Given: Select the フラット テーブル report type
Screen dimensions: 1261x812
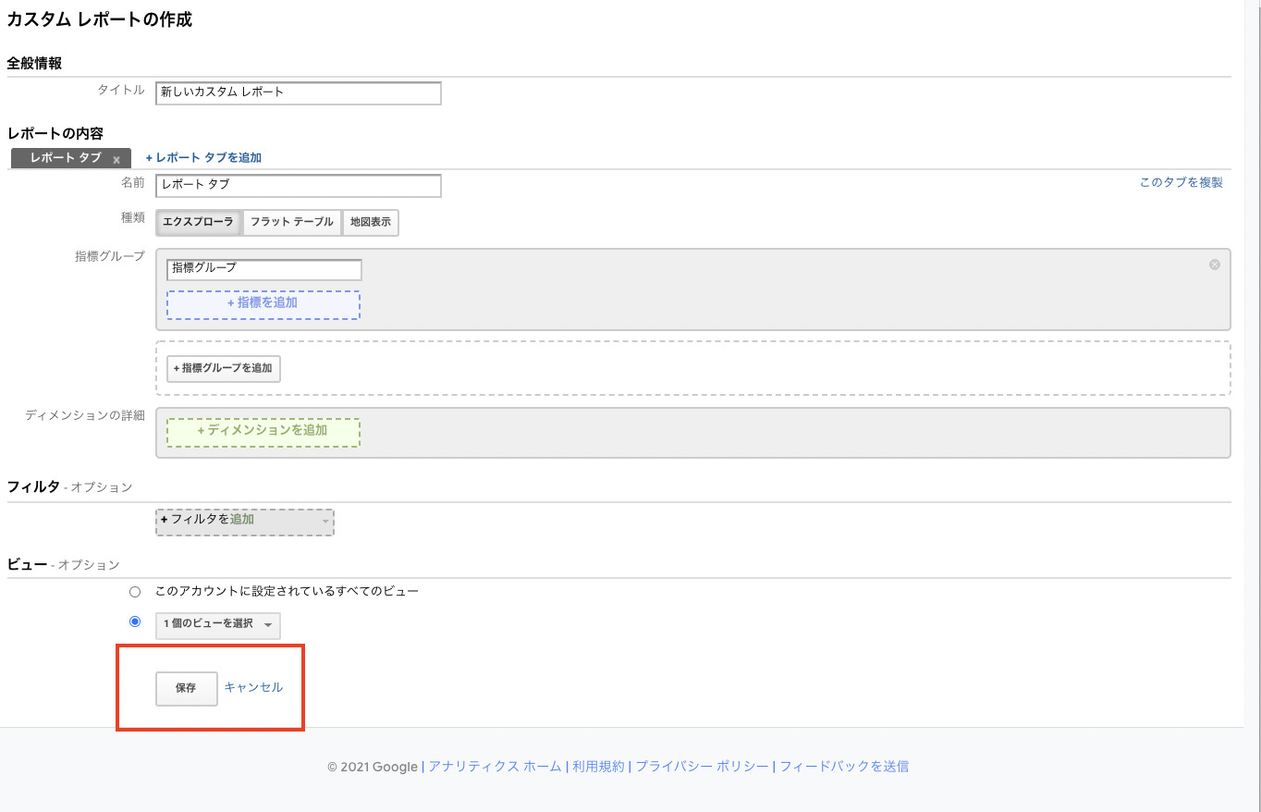Looking at the screenshot, I should pos(292,222).
